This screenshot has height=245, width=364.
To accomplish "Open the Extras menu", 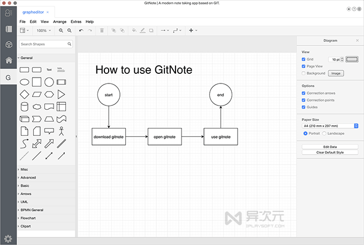I will [76, 21].
